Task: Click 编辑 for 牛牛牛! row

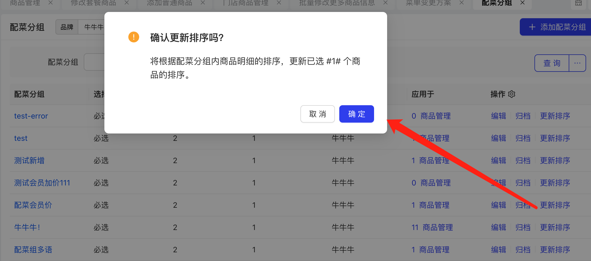Action: tap(499, 227)
